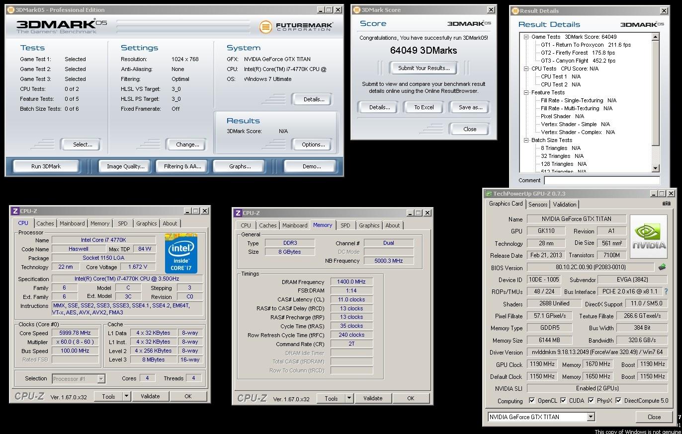This screenshot has width=682, height=434.
Task: Toggle the PhysX checkbox in GPU-Z
Action: pos(591,401)
